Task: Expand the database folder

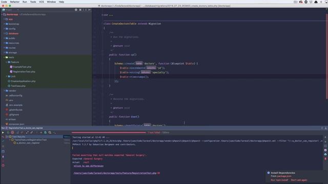Action: (4, 33)
